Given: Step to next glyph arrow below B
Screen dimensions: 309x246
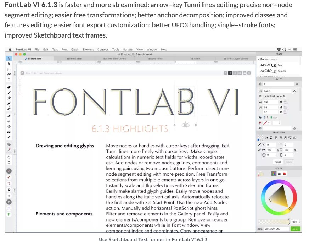Looking at the screenshot, I should click(x=196, y=125).
